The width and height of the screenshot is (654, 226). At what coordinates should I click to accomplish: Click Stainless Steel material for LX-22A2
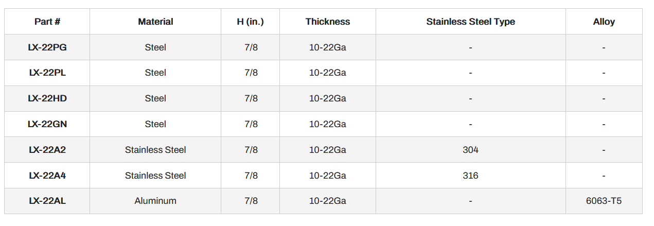[155, 150]
